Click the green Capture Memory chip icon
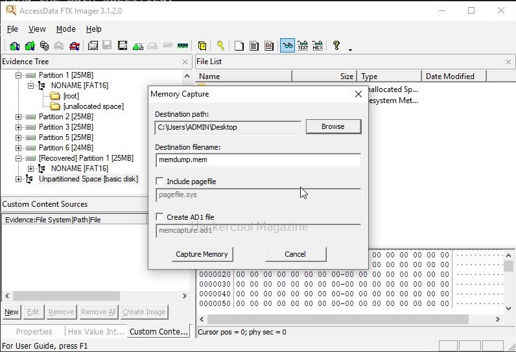The width and height of the screenshot is (516, 352). (182, 46)
